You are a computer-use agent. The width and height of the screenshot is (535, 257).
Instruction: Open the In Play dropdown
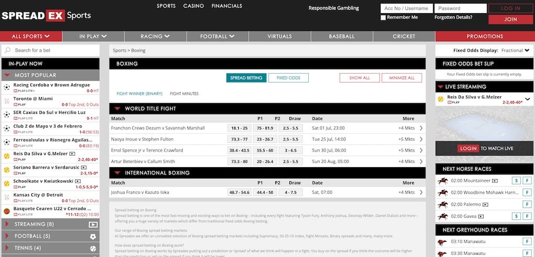tap(93, 36)
